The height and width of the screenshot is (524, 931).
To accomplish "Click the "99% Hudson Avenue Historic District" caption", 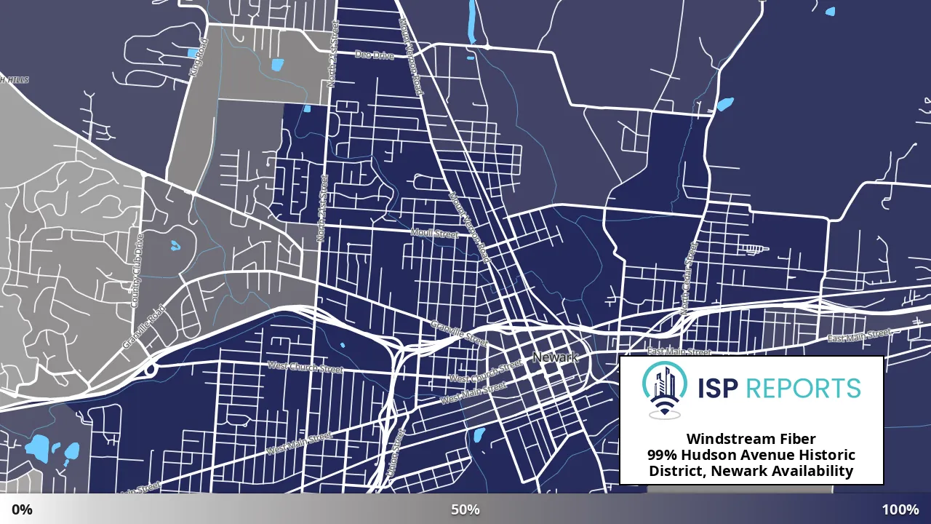I will click(751, 463).
